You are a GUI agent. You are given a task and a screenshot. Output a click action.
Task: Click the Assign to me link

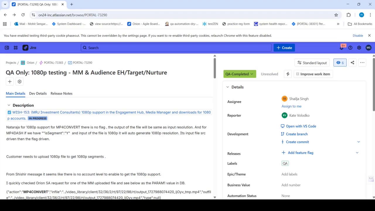[x=292, y=106]
